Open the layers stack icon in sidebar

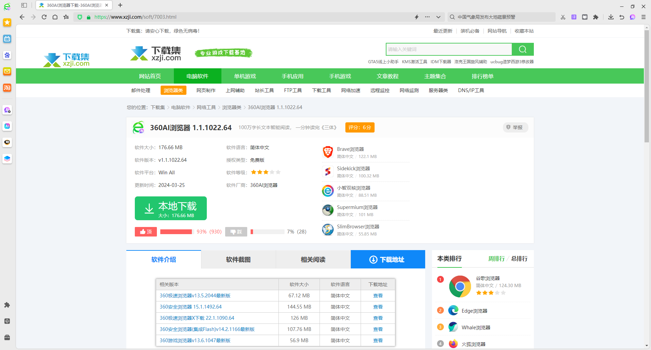7,159
